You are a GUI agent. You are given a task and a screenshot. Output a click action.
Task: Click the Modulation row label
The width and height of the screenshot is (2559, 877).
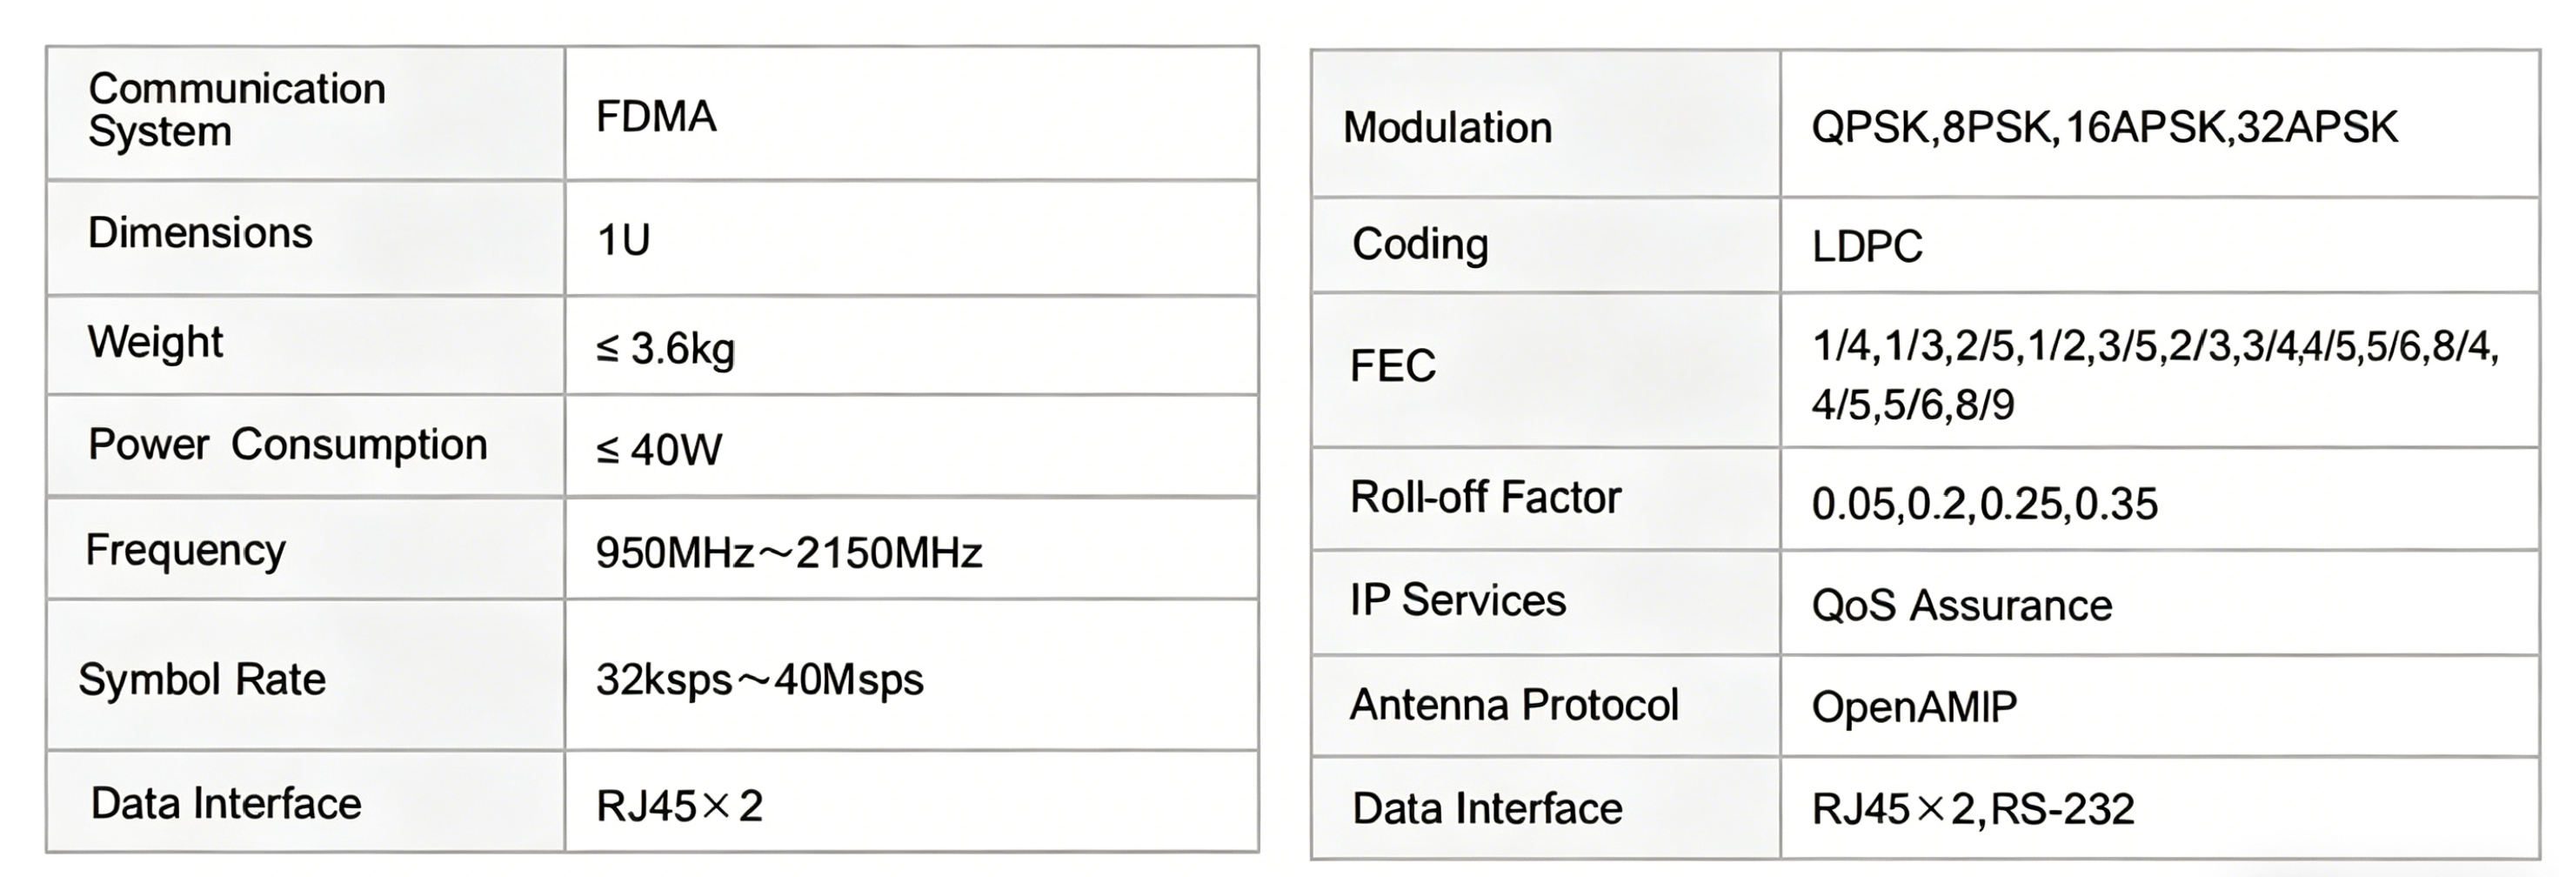[x=1447, y=128]
